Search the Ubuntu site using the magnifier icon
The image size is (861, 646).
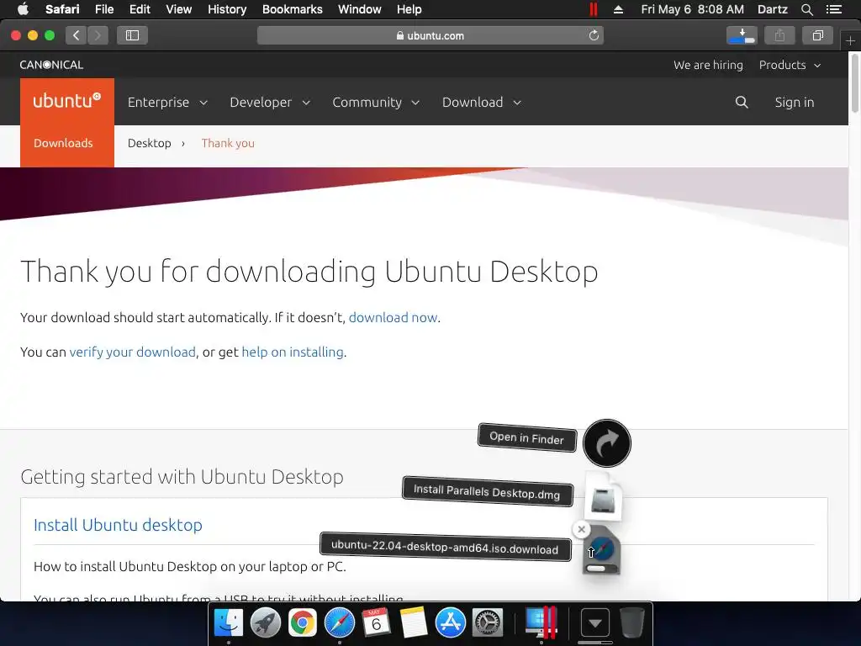coord(742,102)
